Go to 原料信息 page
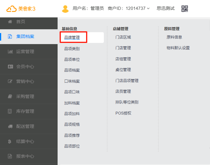Image resolution: width=210 pixels, height=165 pixels. coord(174,37)
